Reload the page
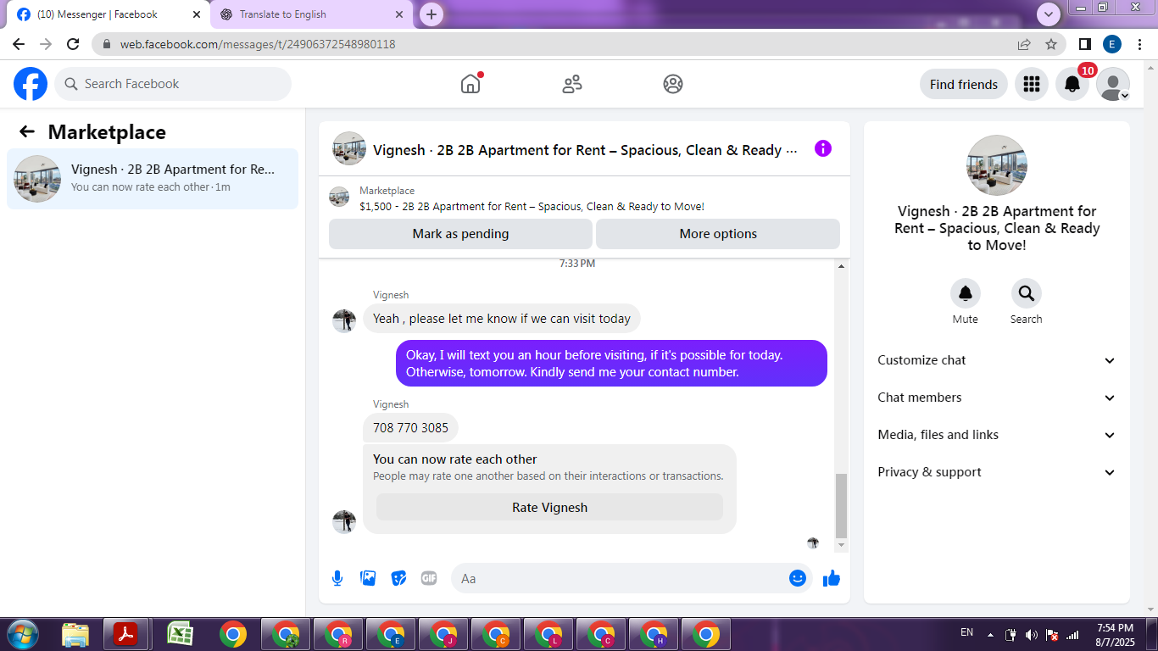Screen dimensions: 1158x651 (x=73, y=44)
